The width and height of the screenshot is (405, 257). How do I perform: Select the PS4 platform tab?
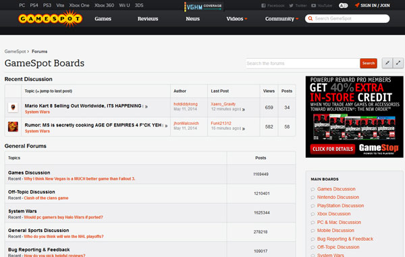click(34, 5)
